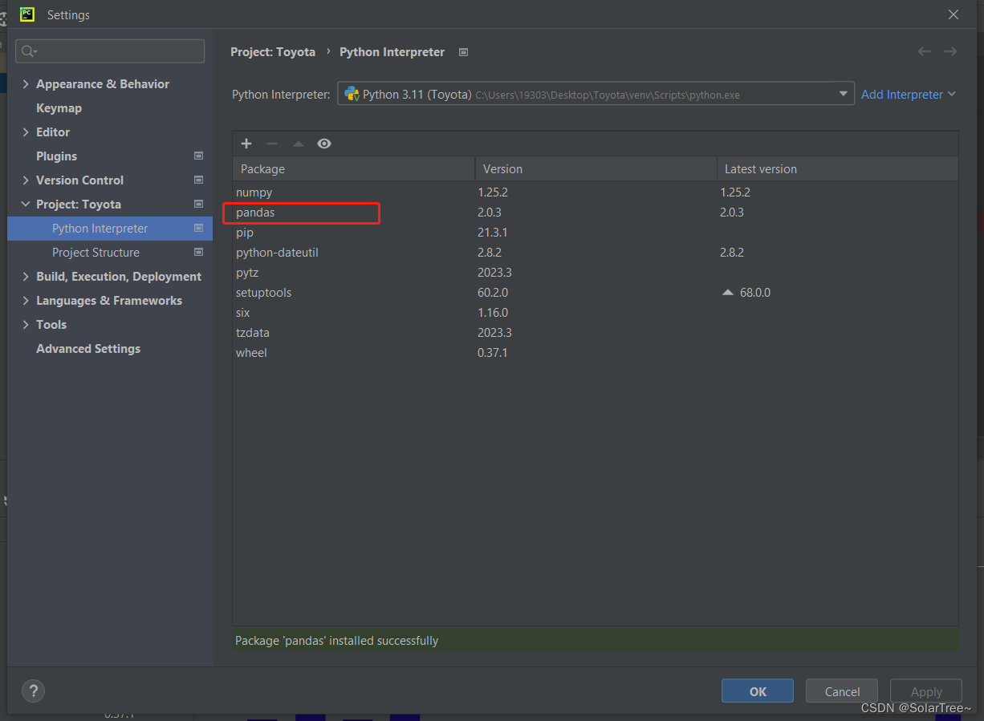The height and width of the screenshot is (721, 984).
Task: Click the PyCharm logo in the title bar
Action: 27,14
